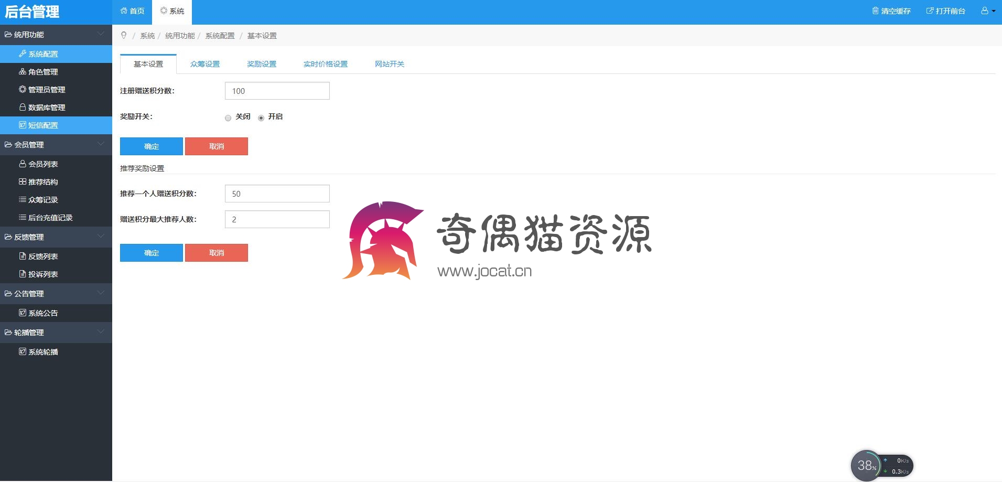1002x482 pixels.
Task: Click the lock icon beside 数据库管理
Action: [23, 108]
